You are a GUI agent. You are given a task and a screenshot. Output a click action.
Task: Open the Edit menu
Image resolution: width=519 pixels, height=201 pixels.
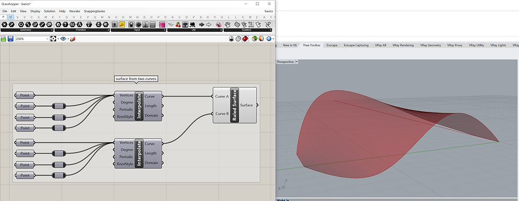(14, 11)
